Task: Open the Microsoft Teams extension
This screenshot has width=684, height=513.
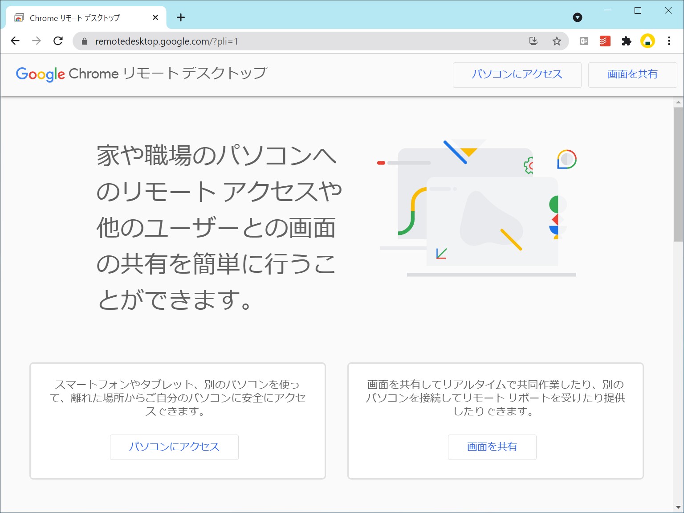Action: tap(583, 41)
